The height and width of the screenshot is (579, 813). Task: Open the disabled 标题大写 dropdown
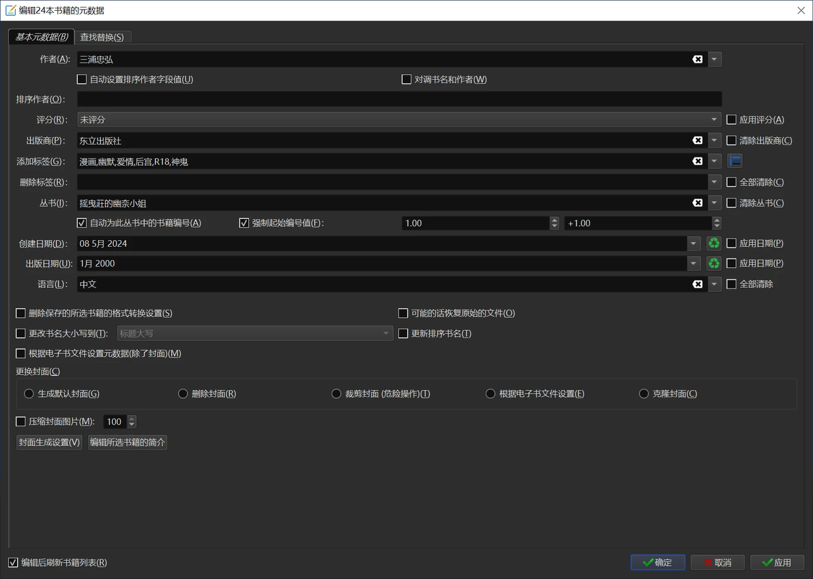(255, 333)
